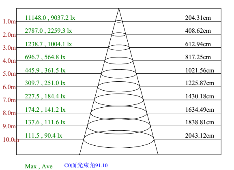The width and height of the screenshot is (234, 170).
Task: Select the 2.0m distance label
Action: [x=9, y=35]
